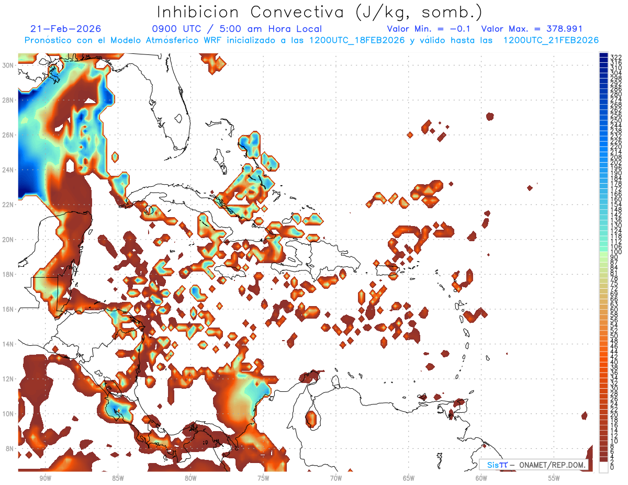This screenshot has width=628, height=485.
Task: Click the title 'Inhibicion Convectiva (J/kg, somb.)'
Action: coord(320,13)
